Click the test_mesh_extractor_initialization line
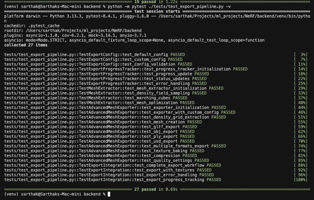 point(114,88)
